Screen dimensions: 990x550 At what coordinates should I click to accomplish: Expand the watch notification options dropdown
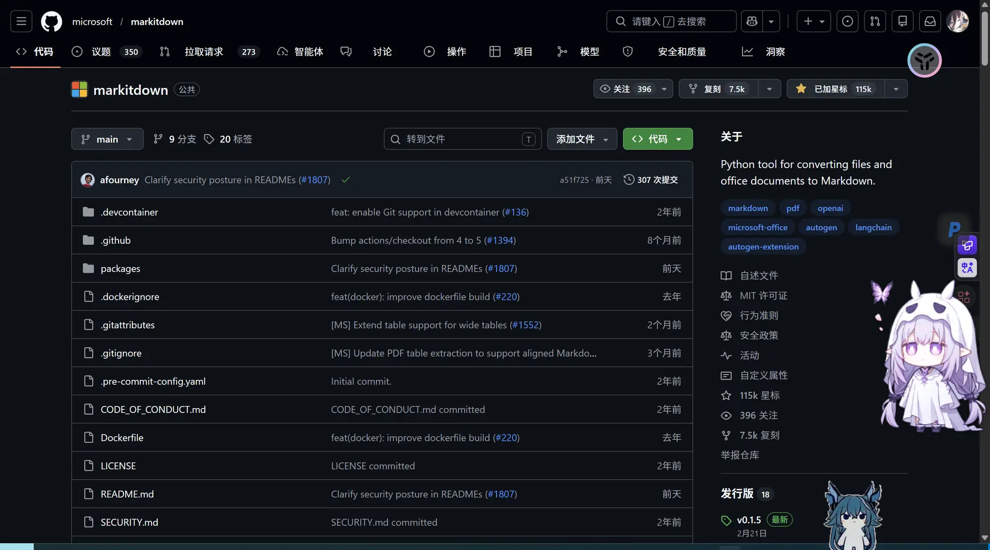pos(664,89)
